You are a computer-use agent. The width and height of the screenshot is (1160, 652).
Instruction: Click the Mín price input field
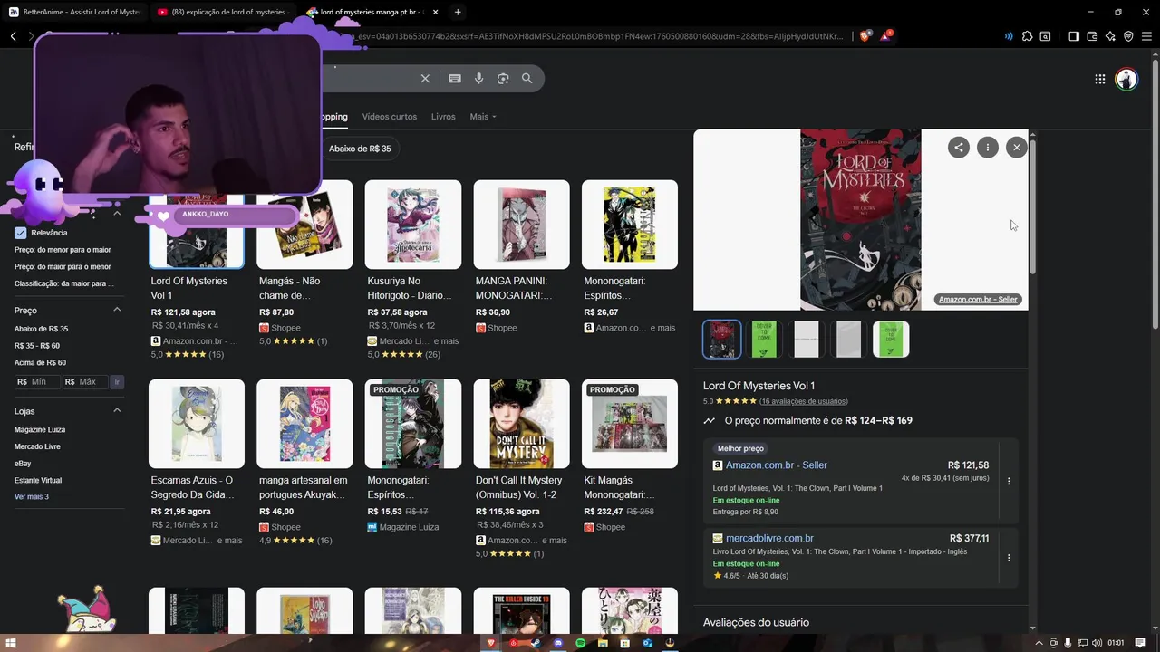[x=37, y=382]
